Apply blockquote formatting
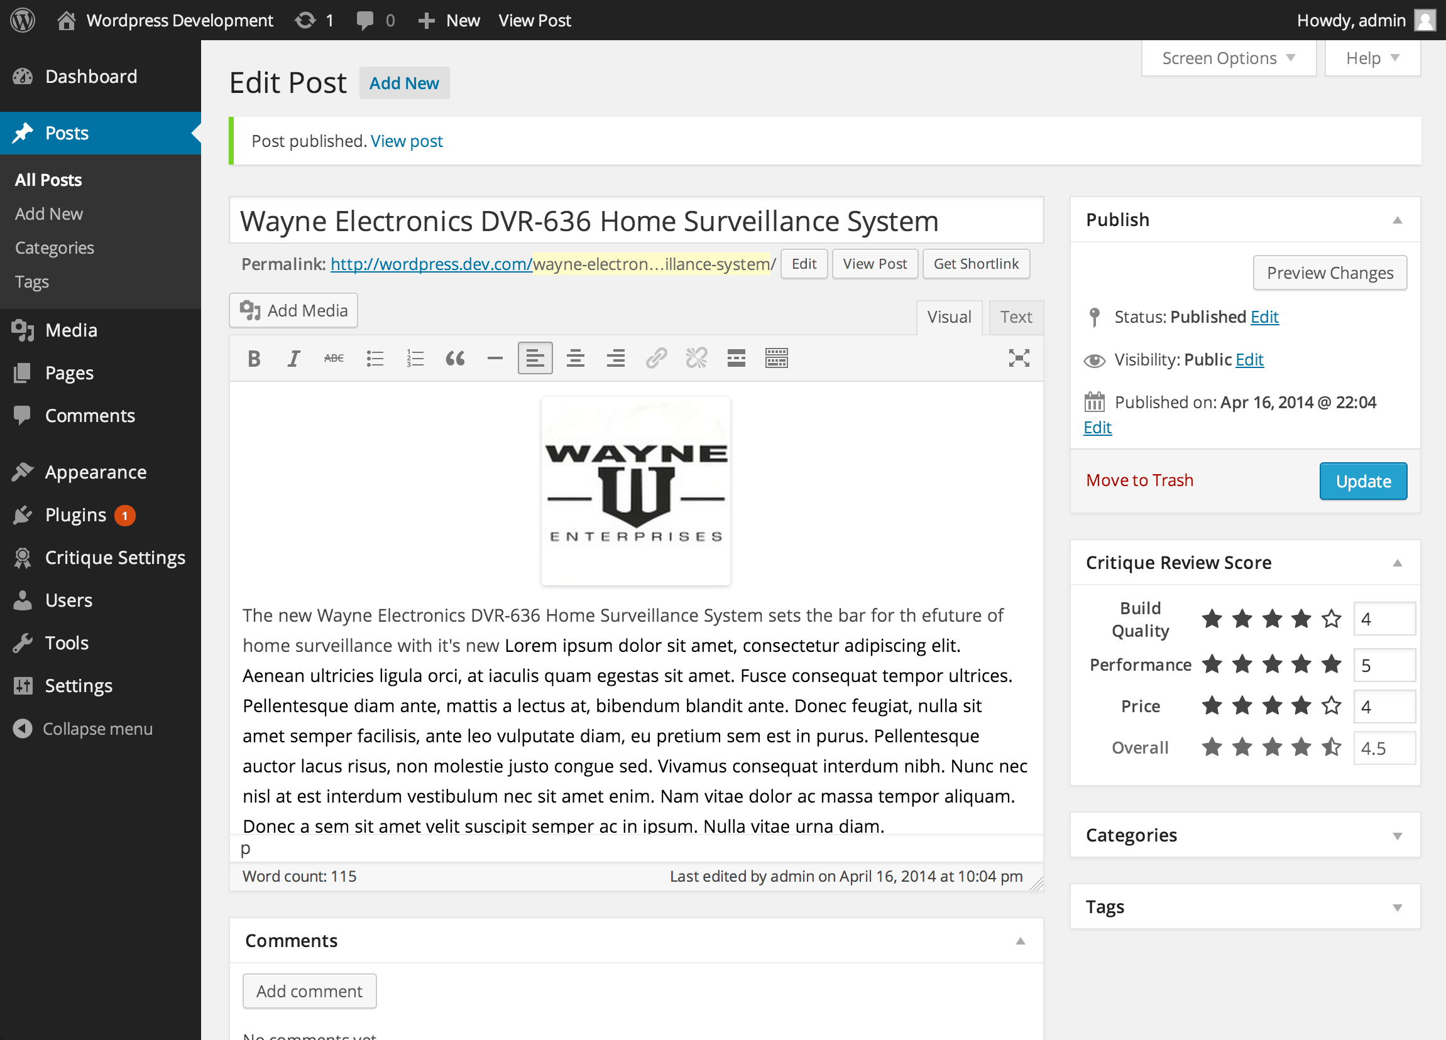 tap(455, 359)
